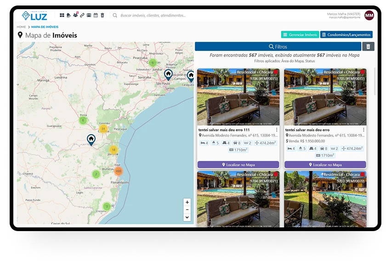391x266 pixels.
Task: Click the Londrina label on the map
Action: pyautogui.click(x=61, y=78)
